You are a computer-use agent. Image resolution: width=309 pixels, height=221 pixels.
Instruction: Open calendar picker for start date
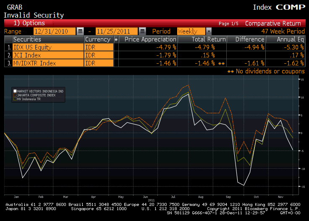[81, 31]
